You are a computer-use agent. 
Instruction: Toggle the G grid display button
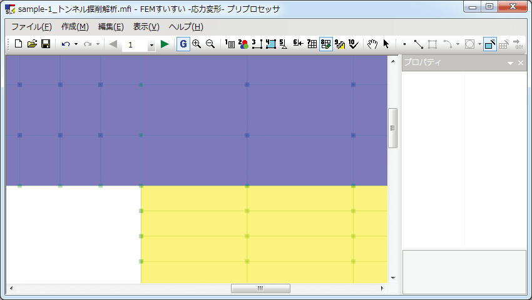[183, 44]
